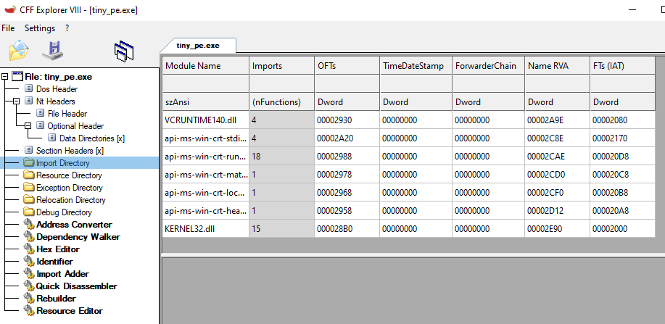Viewport: 665px width, 324px height.
Task: Minimize the CFF Explorer window
Action: pyautogui.click(x=632, y=9)
